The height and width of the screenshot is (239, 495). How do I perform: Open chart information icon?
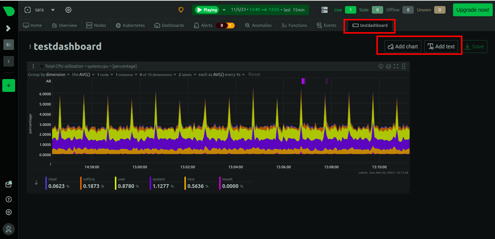[381, 66]
